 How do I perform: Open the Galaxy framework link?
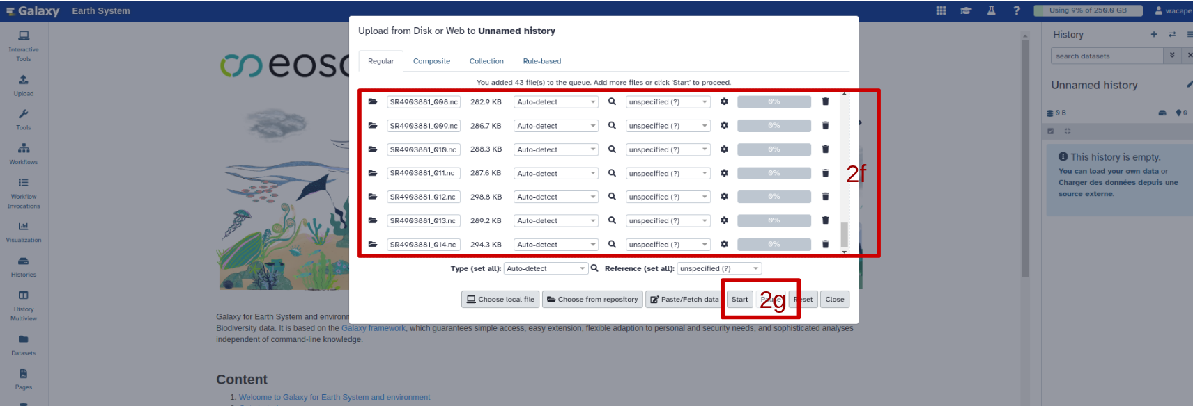click(x=373, y=328)
